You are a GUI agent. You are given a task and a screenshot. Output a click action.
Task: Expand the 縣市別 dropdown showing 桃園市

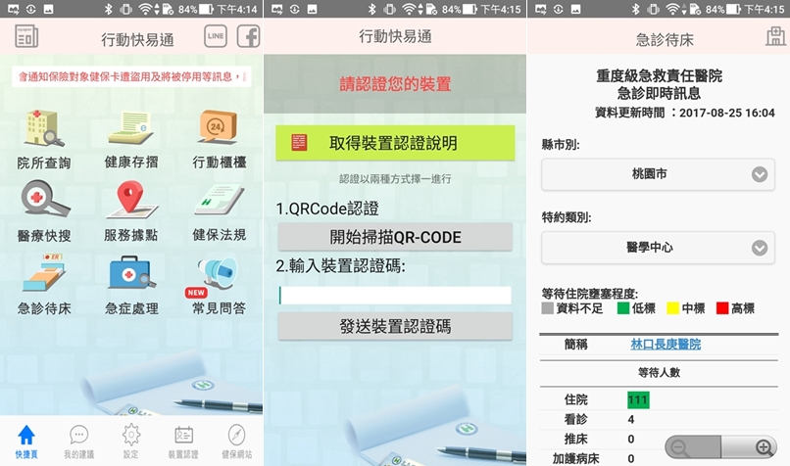click(658, 174)
